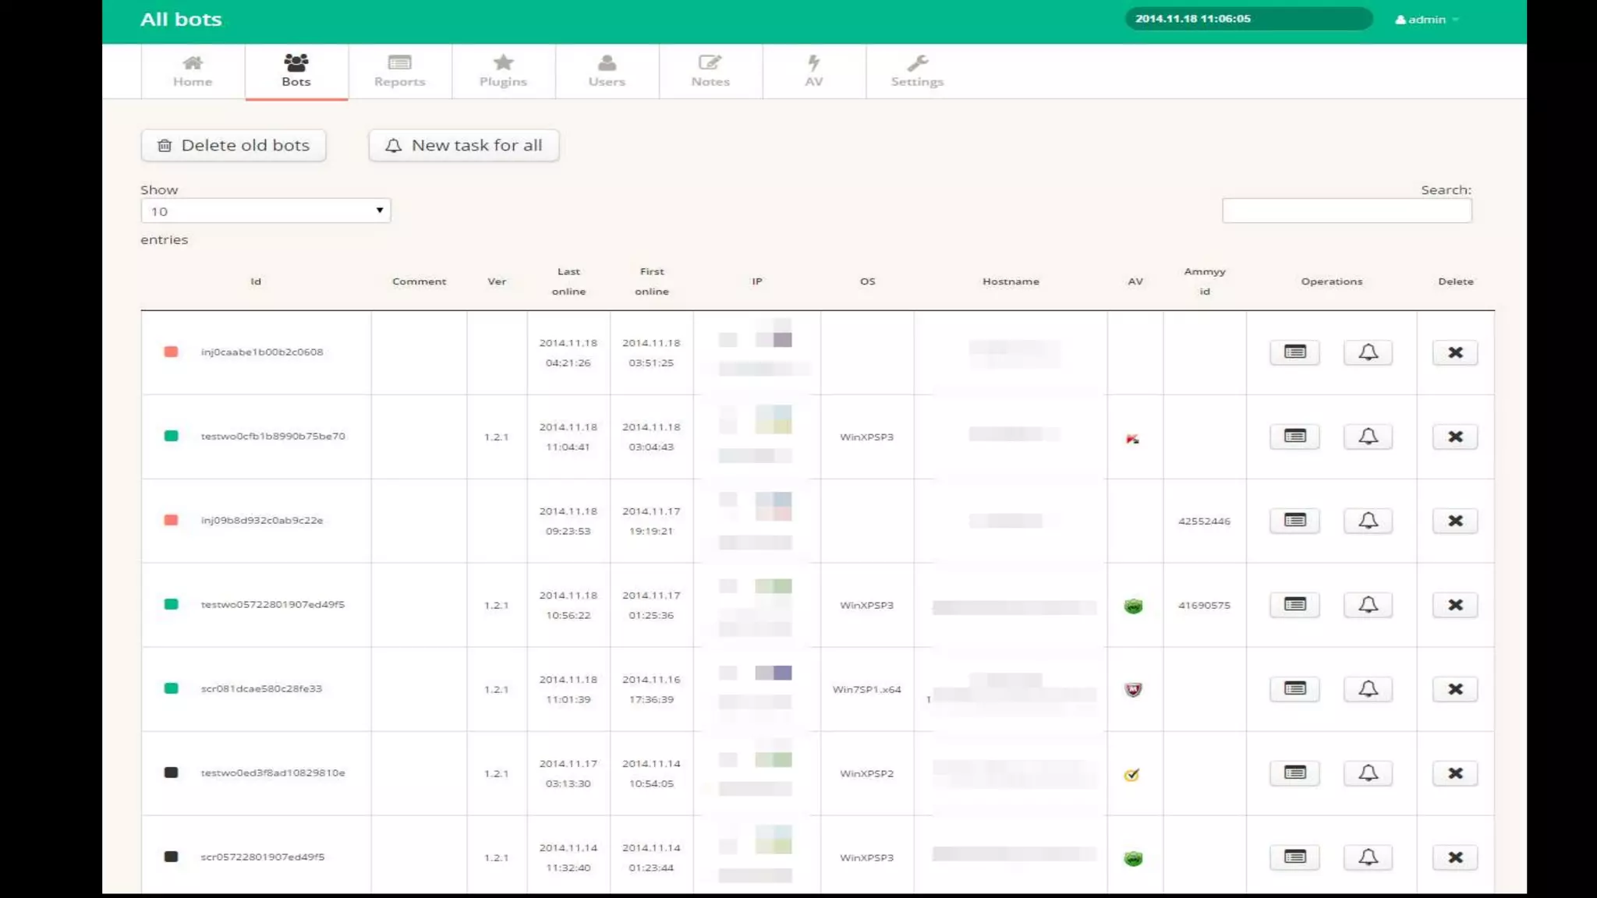Open details list for inj0caabe1b00b2c0608 bot
The image size is (1597, 898).
click(1294, 352)
